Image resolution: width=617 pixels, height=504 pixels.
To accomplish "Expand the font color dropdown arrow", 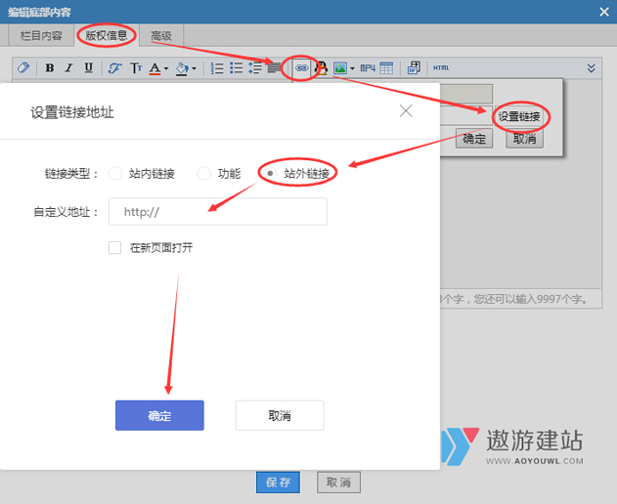I will point(166,68).
